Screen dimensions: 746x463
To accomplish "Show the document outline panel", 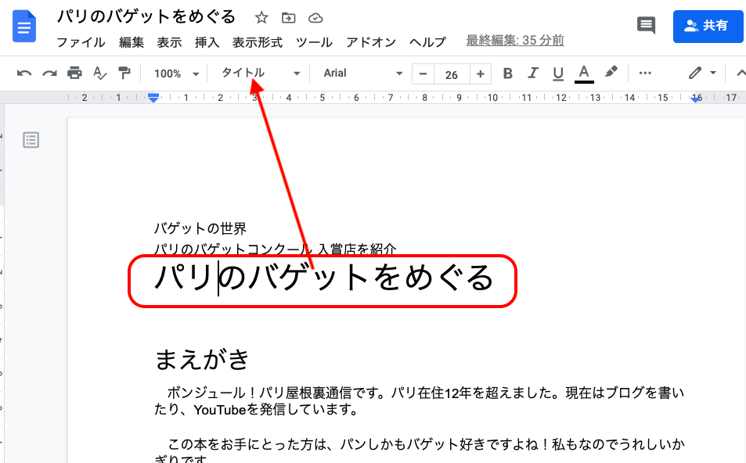I will click(31, 140).
